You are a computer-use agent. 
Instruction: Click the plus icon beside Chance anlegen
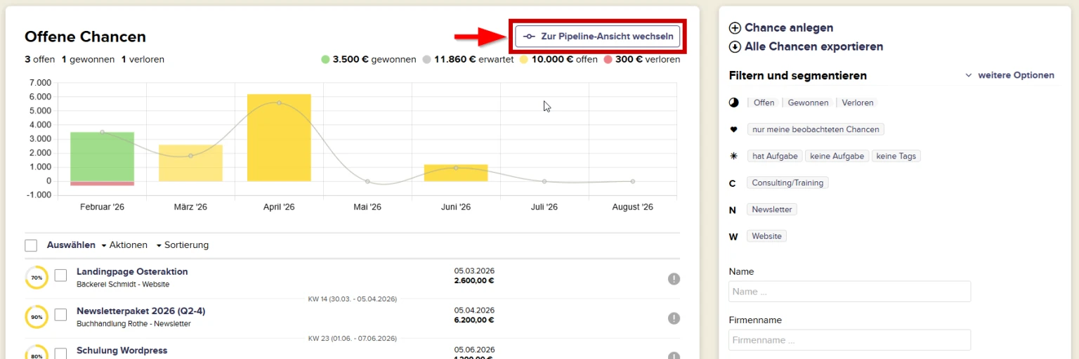point(735,28)
